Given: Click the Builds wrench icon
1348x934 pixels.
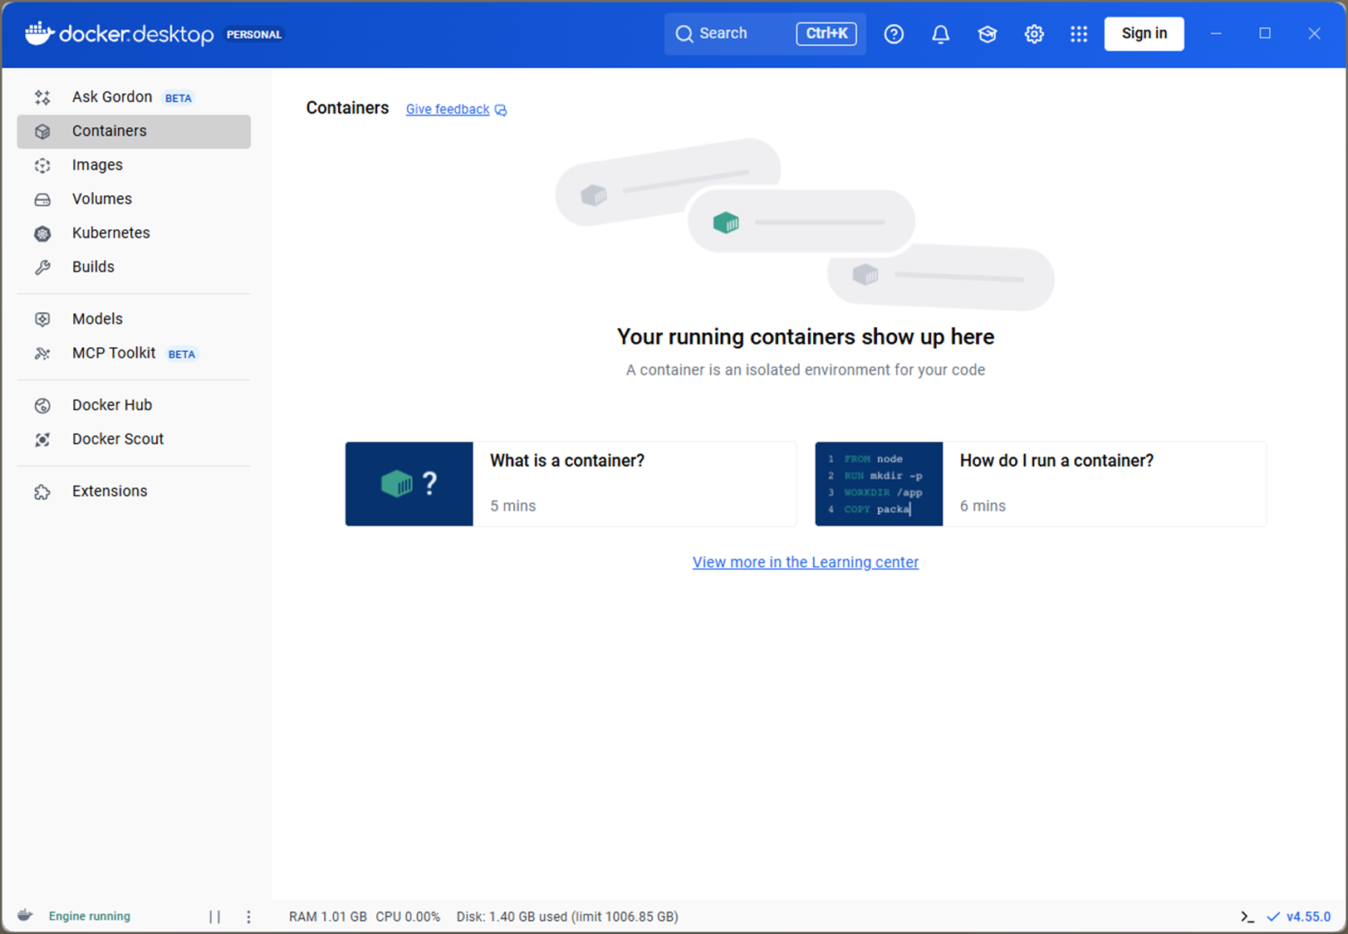Looking at the screenshot, I should pyautogui.click(x=42, y=267).
